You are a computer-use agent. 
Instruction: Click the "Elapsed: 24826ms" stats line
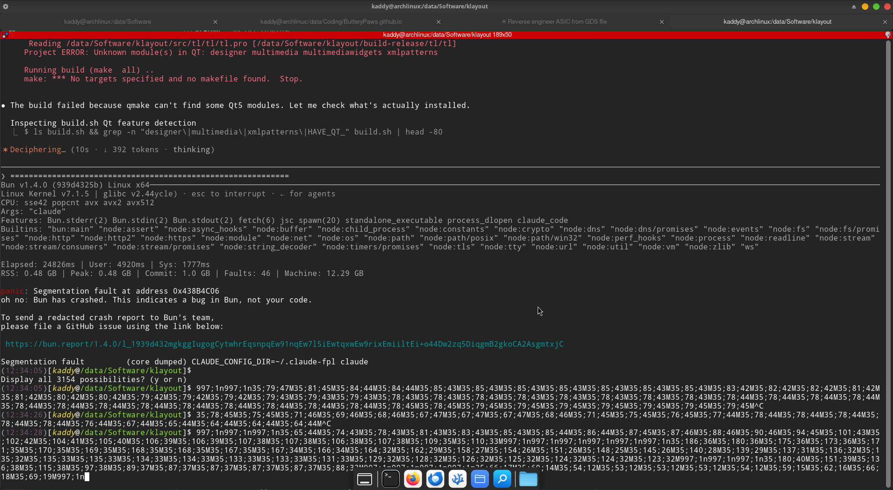click(x=105, y=265)
